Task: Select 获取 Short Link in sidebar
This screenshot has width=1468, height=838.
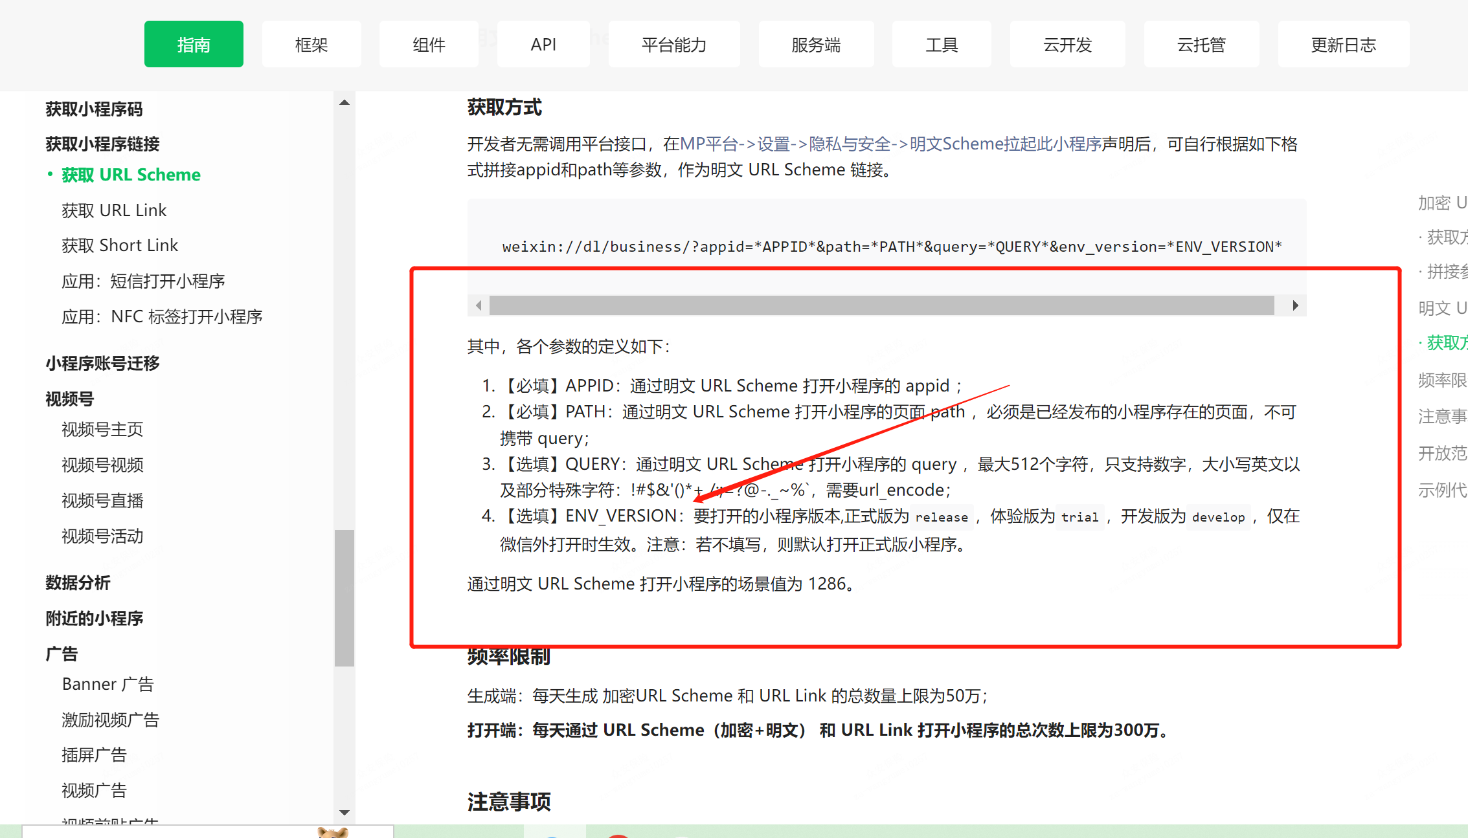Action: [120, 245]
